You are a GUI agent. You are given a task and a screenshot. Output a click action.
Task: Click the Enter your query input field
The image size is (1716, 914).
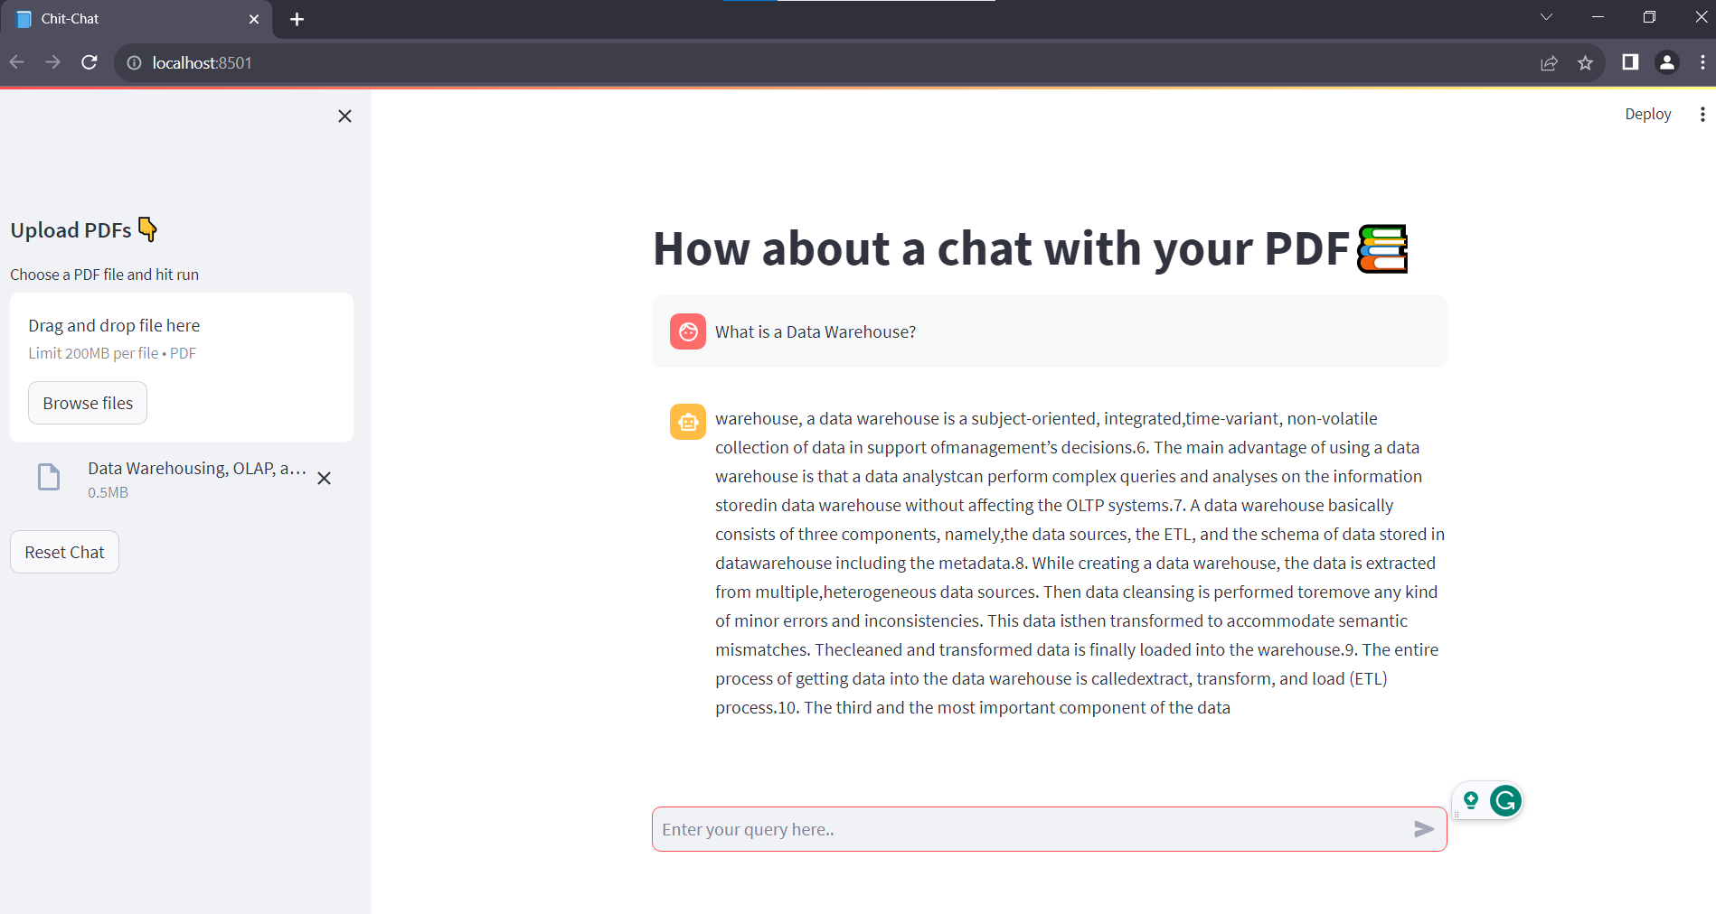click(995, 828)
